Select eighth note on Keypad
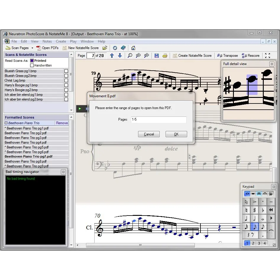This screenshot has height=280, width=280. pos(263,227)
